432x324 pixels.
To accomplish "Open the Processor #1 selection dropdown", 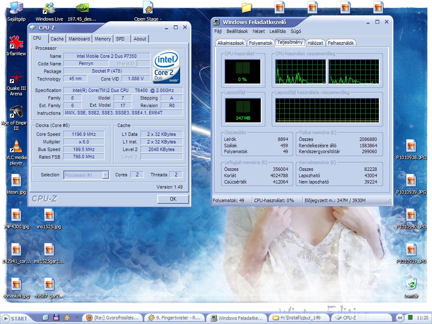I will tap(86, 175).
